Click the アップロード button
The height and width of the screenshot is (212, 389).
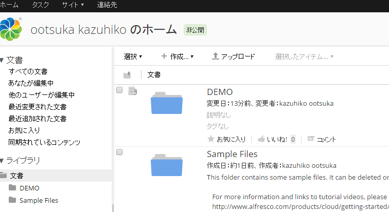click(233, 56)
